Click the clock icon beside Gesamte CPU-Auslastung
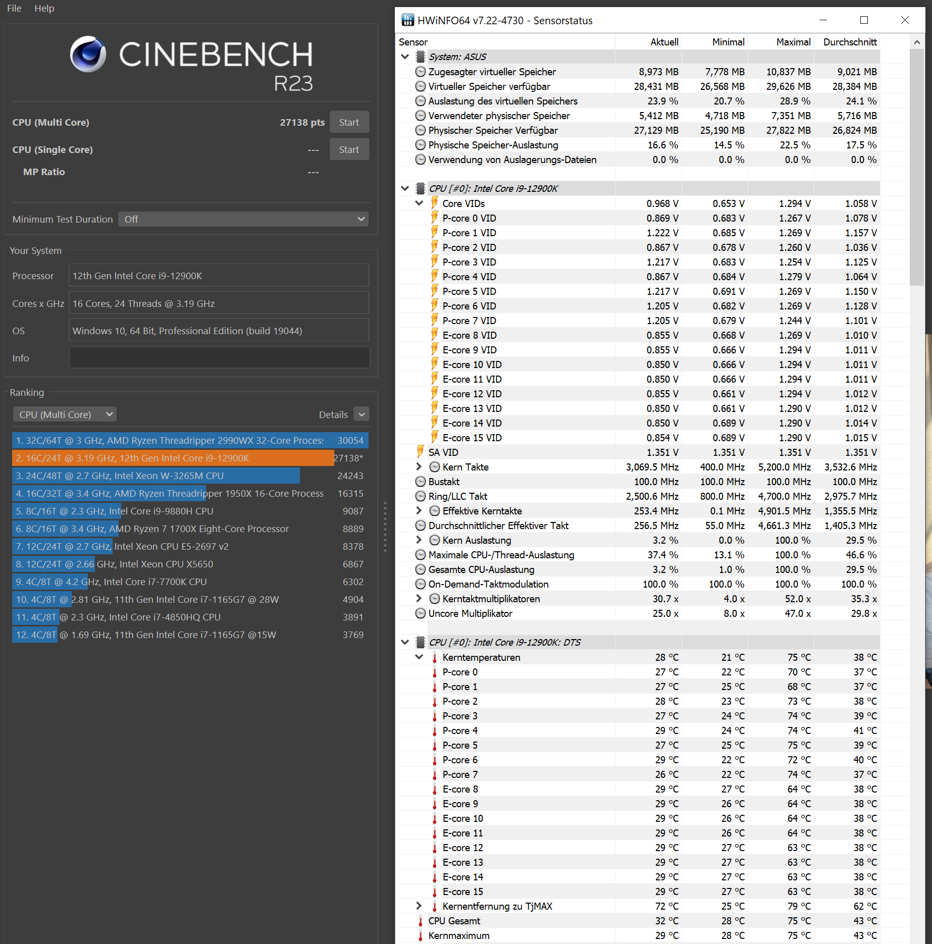The height and width of the screenshot is (944, 932). point(420,569)
